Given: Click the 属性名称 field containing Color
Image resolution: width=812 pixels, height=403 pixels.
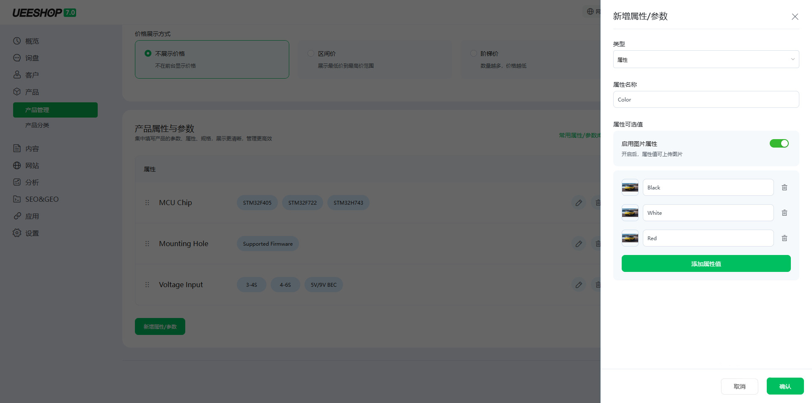Looking at the screenshot, I should tap(706, 99).
